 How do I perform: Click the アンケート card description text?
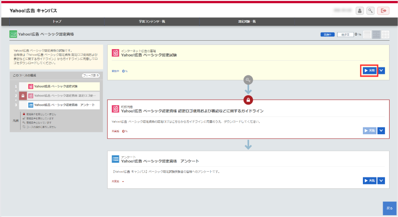point(166,172)
